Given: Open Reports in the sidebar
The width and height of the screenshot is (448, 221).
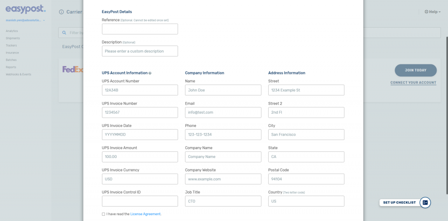Looking at the screenshot, I should tap(11, 67).
